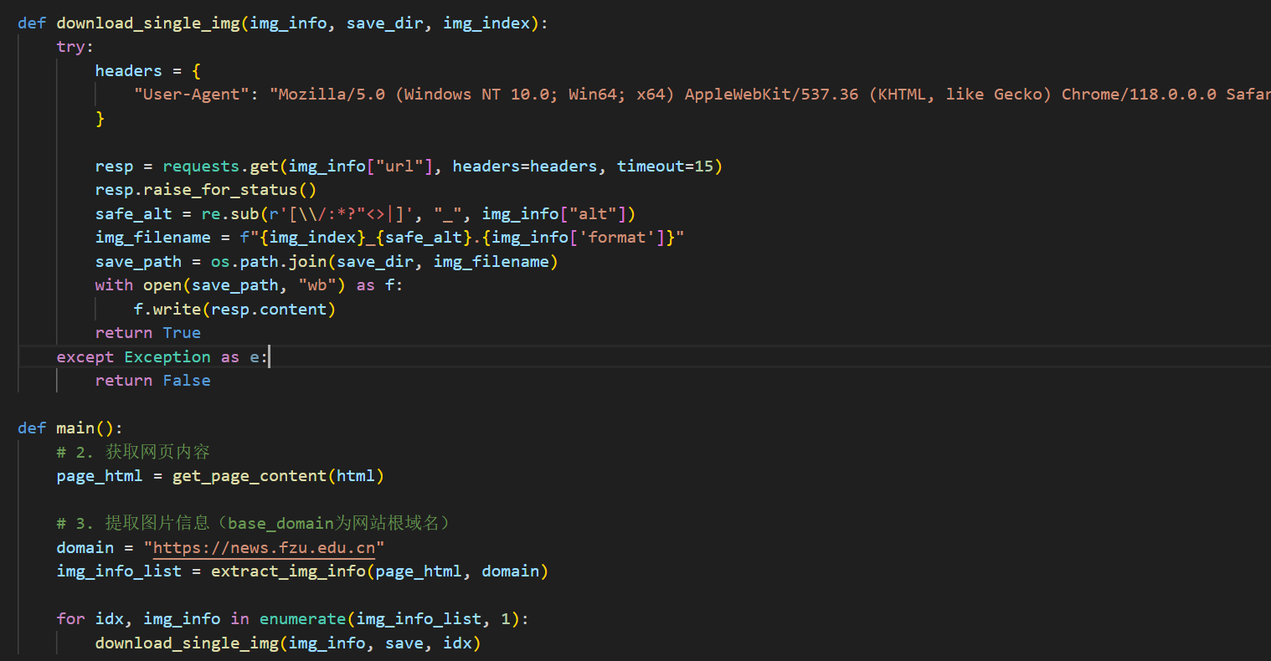Click requests.get in the resp assignment
Image resolution: width=1271 pixels, height=661 pixels.
[220, 167]
